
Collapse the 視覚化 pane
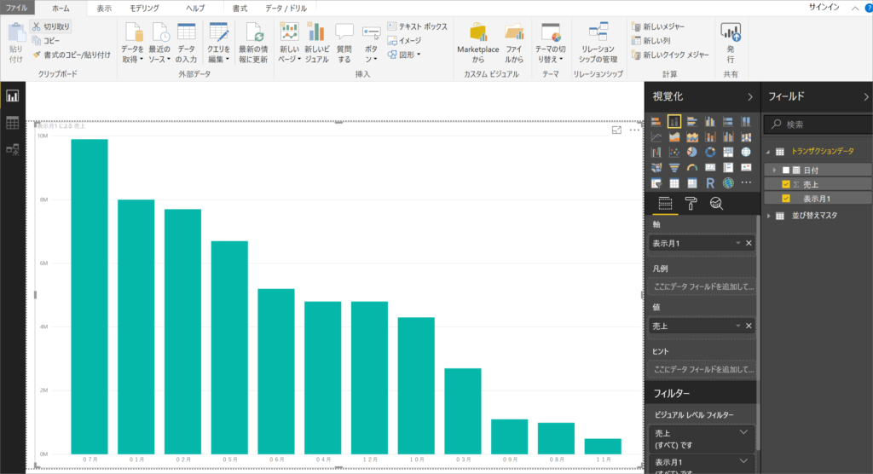[750, 97]
